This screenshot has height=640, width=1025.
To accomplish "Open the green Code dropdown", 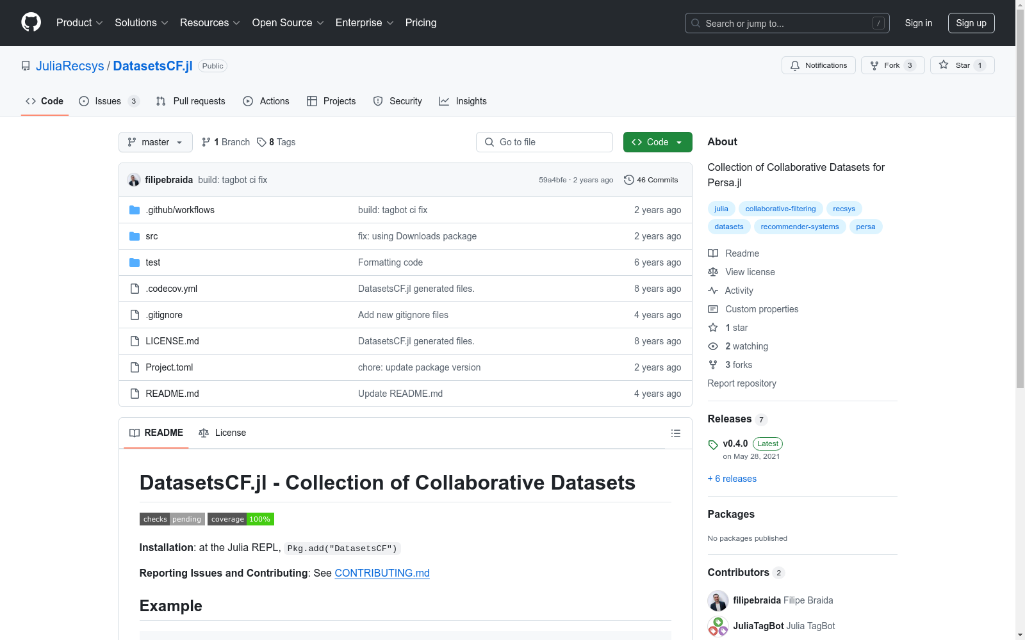I will pos(657,142).
